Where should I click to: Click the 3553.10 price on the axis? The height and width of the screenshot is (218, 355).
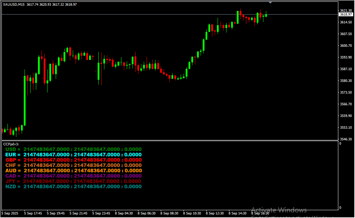[345, 128]
